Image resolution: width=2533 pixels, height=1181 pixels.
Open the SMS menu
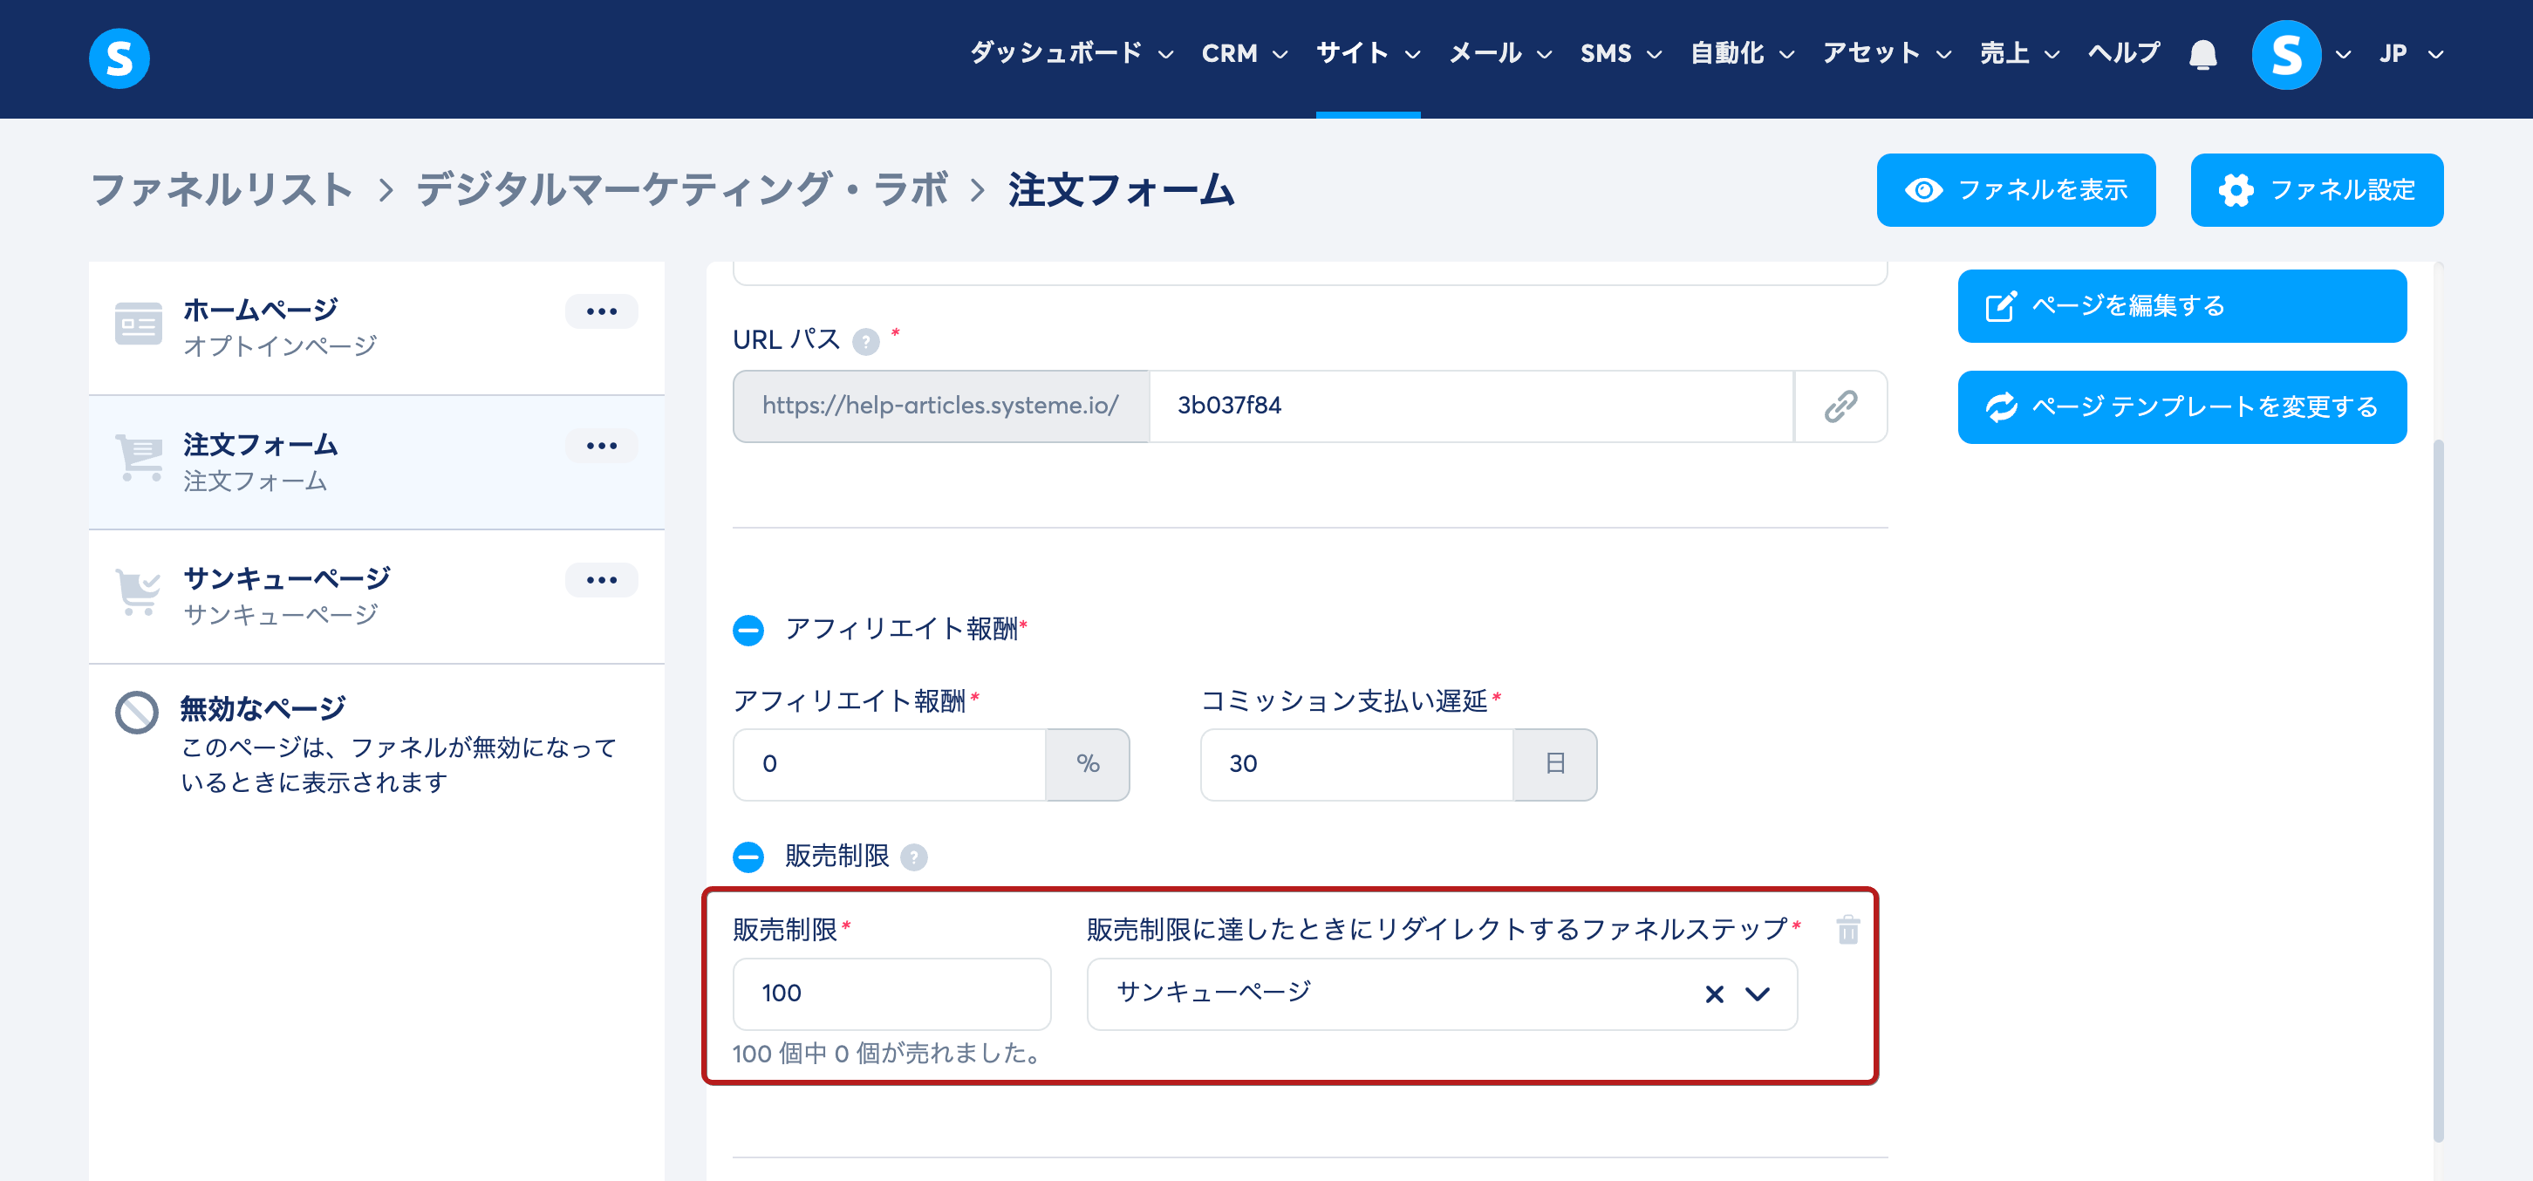point(1621,53)
